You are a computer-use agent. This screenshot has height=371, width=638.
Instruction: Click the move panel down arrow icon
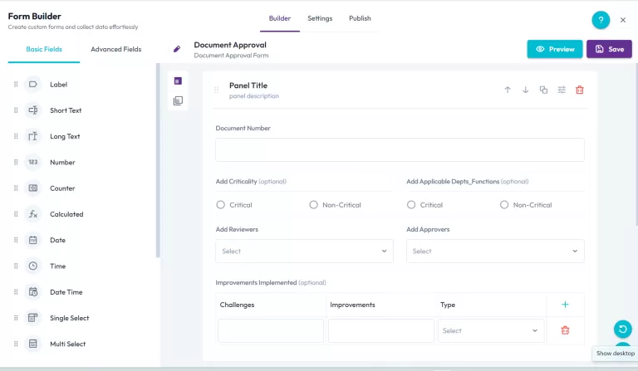click(526, 90)
